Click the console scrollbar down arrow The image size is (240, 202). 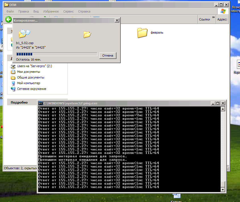(223, 189)
